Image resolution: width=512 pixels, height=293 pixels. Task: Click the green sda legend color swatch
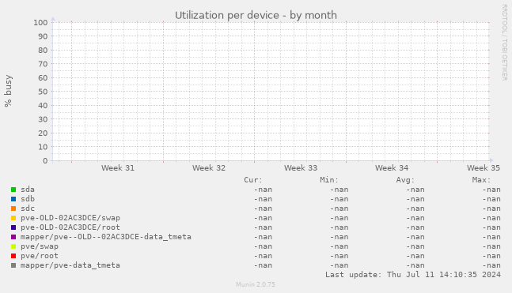[x=13, y=190]
